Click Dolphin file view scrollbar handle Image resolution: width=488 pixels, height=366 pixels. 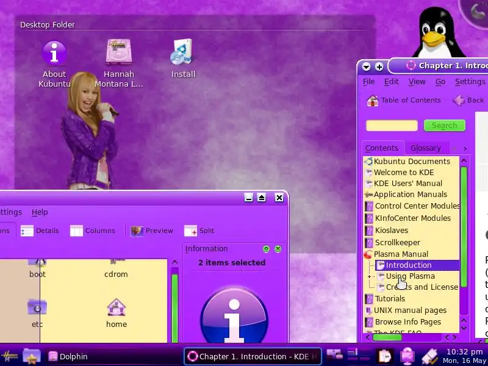coord(175,308)
